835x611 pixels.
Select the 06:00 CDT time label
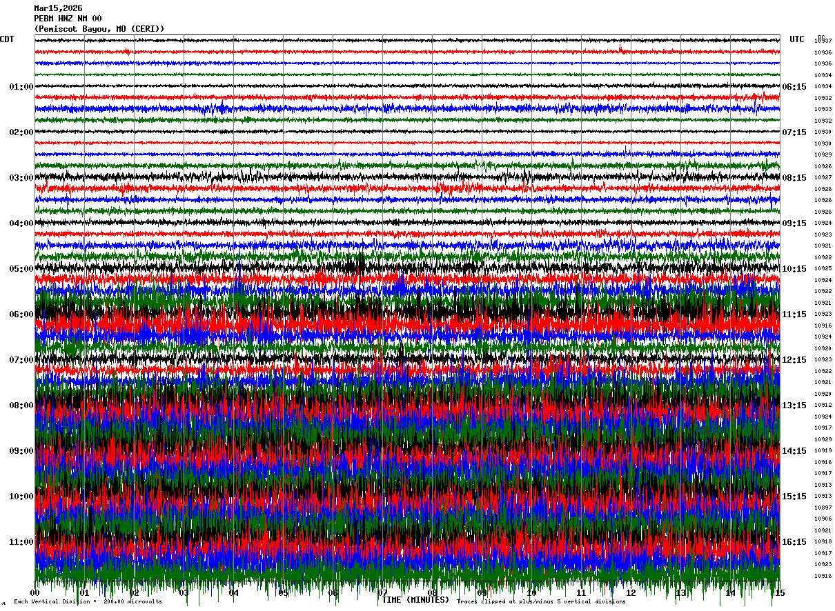21,314
